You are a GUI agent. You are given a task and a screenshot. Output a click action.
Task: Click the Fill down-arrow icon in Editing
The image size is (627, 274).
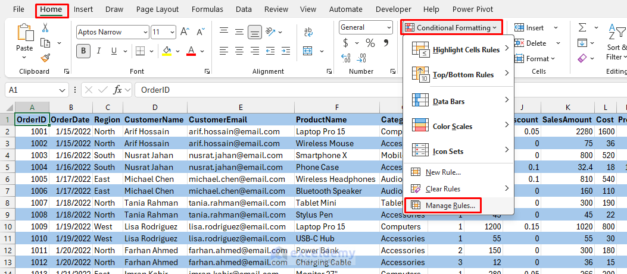tap(582, 43)
